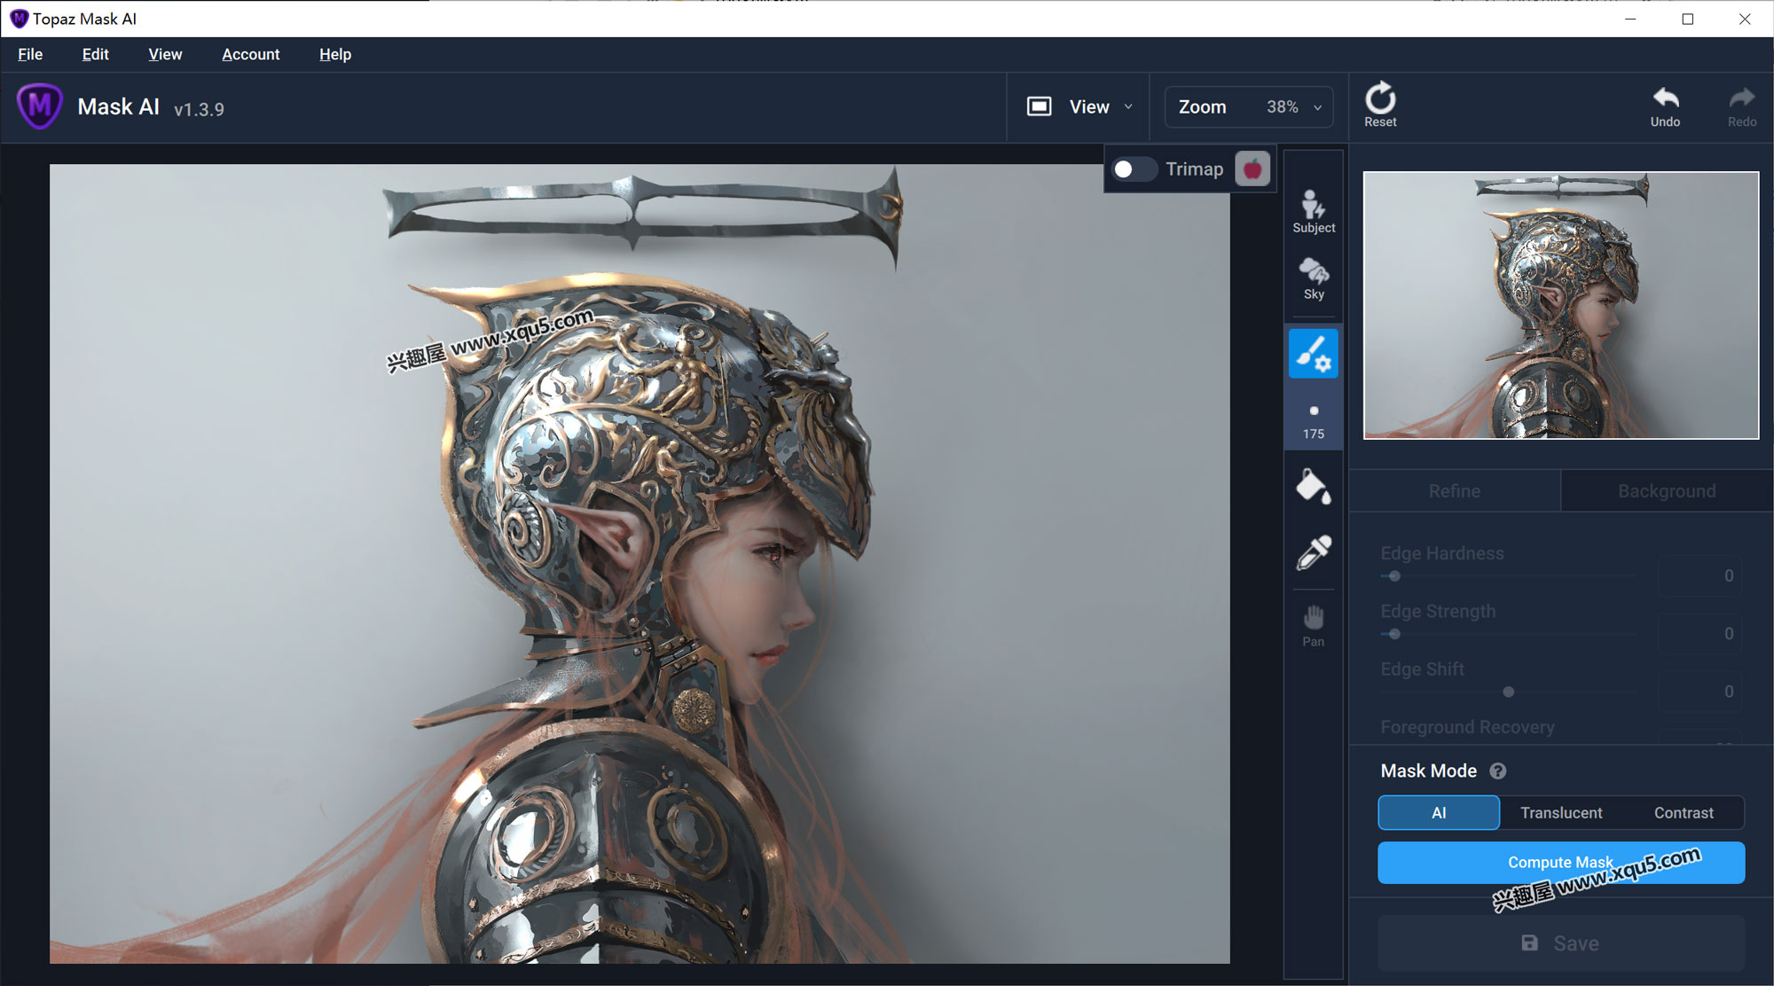This screenshot has width=1774, height=986.
Task: Open the View dropdown
Action: pyautogui.click(x=1079, y=106)
